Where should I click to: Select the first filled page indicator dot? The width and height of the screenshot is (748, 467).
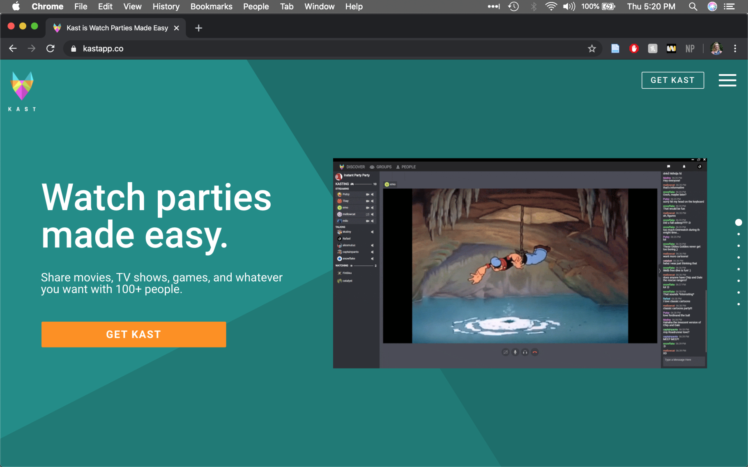pyautogui.click(x=738, y=222)
